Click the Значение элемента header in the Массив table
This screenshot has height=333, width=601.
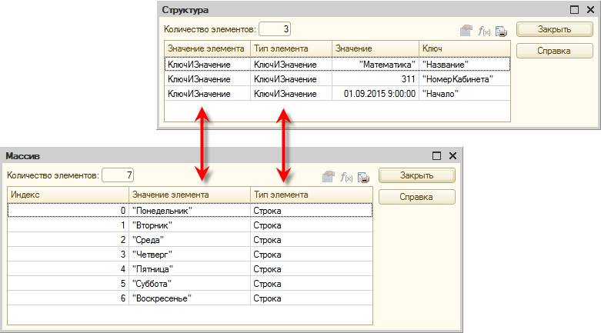coord(189,195)
